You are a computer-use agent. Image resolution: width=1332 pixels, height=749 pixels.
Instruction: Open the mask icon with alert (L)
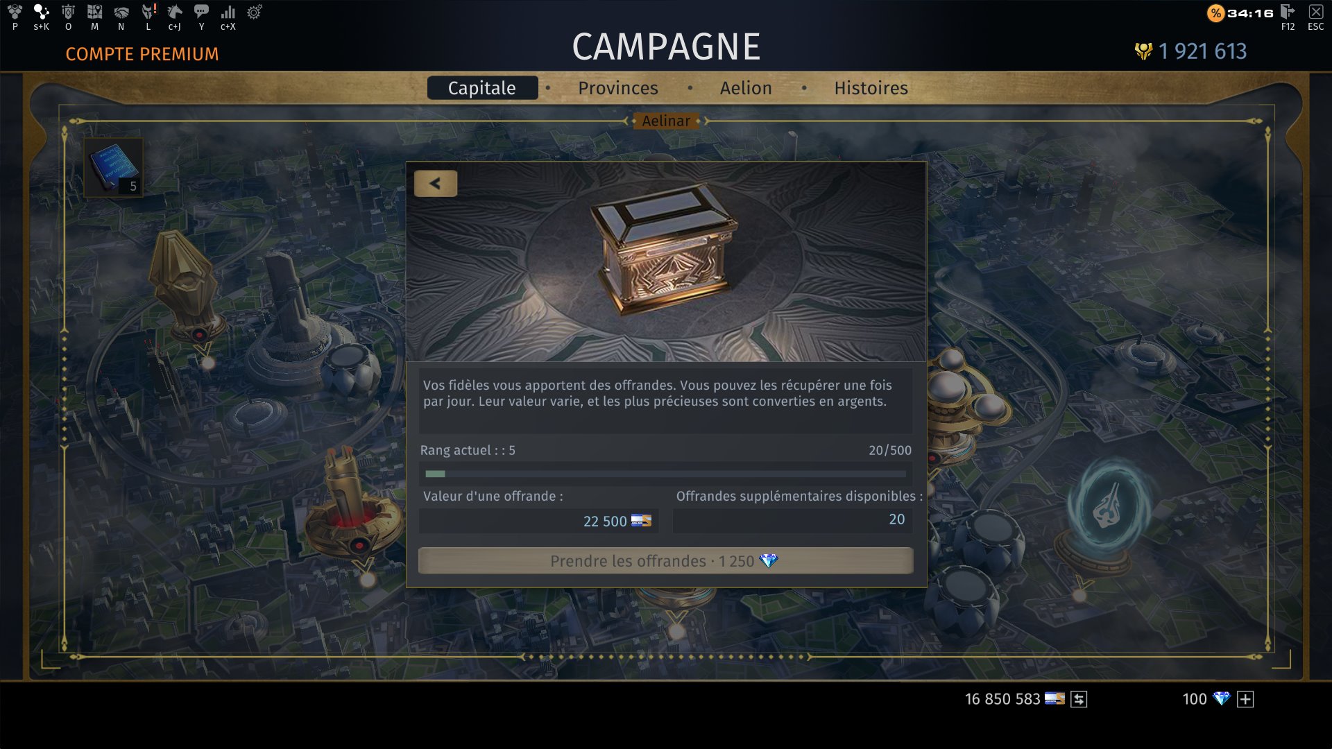(x=148, y=12)
